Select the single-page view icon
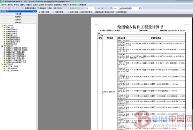This screenshot has width=193, height=130. click(x=69, y=8)
